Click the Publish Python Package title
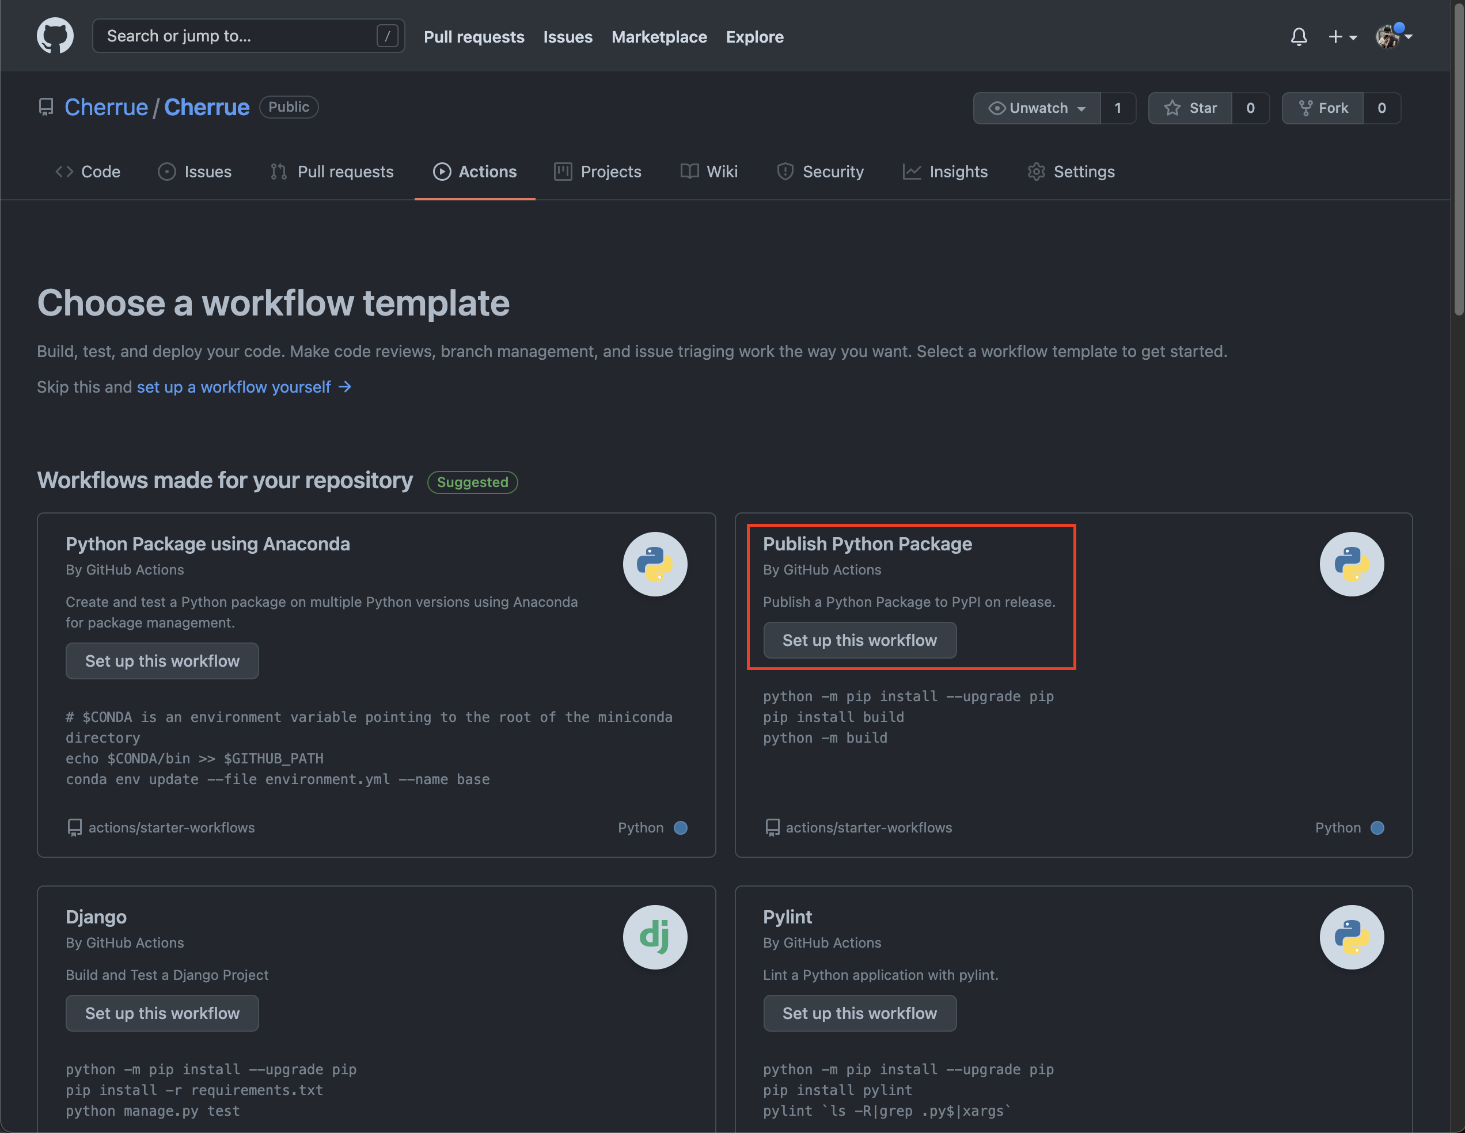Viewport: 1465px width, 1133px height. coord(867,543)
